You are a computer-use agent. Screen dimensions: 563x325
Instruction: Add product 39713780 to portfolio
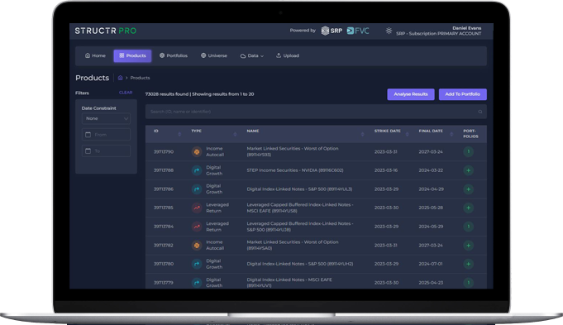tap(468, 264)
